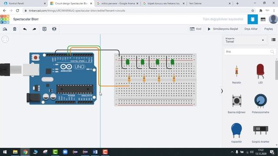Screen dimensions: 278x156
Task: Switch to component list table view
Action: [x=263, y=19]
